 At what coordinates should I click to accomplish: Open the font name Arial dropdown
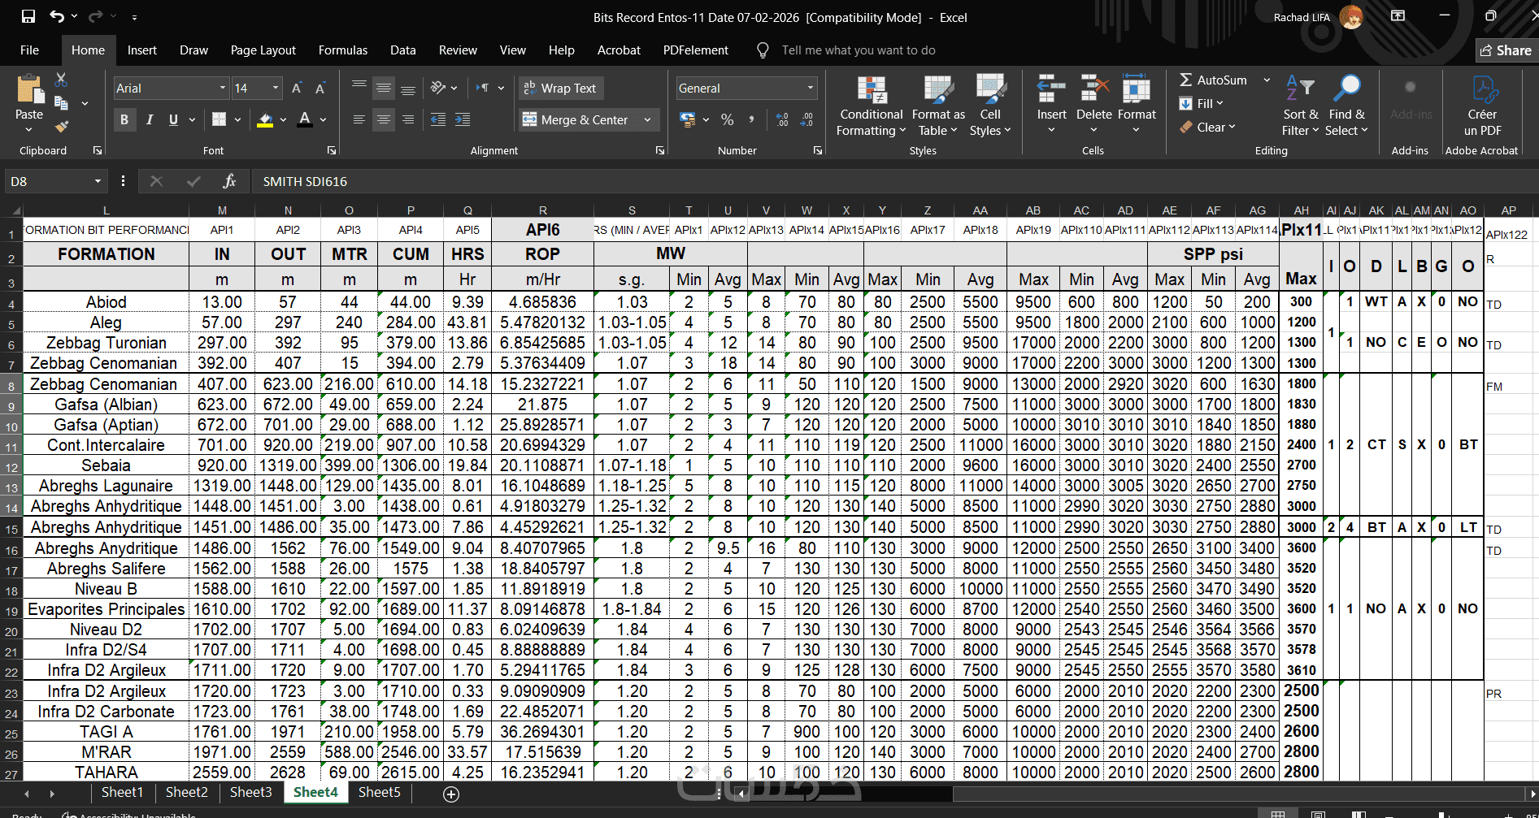pyautogui.click(x=223, y=88)
